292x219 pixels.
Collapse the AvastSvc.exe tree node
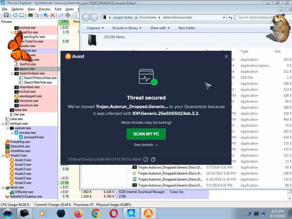tap(12, 33)
